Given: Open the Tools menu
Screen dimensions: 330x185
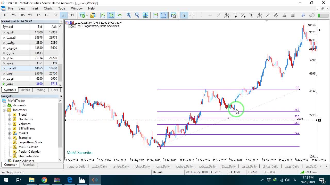Looking at the screenshot, I should tap(62, 8).
